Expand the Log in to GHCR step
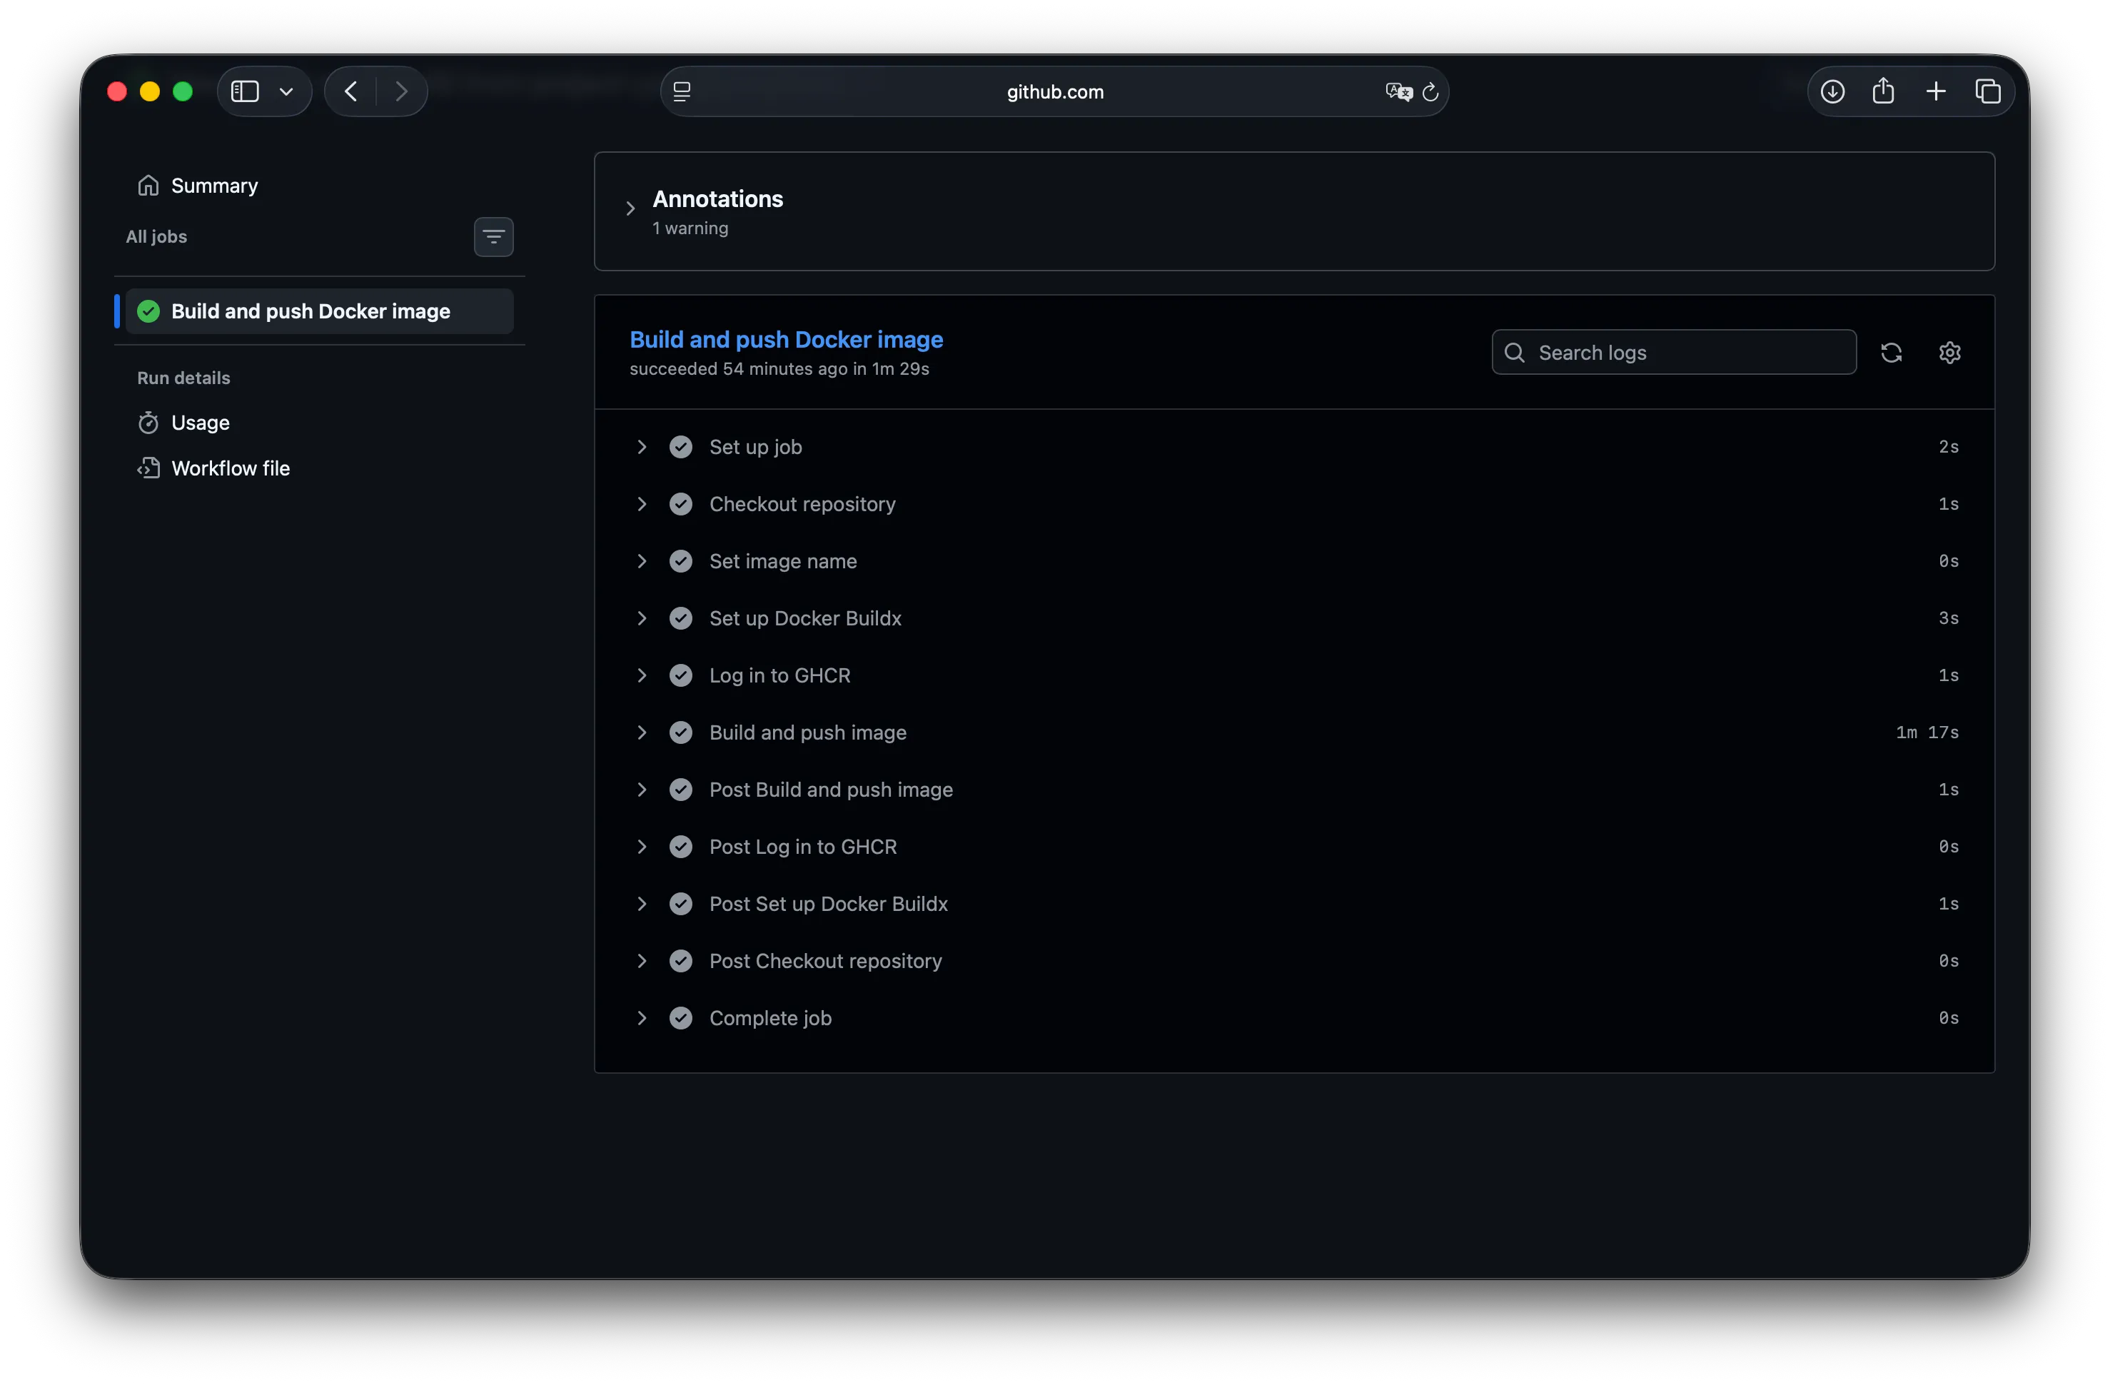Image resolution: width=2110 pixels, height=1385 pixels. (x=642, y=675)
